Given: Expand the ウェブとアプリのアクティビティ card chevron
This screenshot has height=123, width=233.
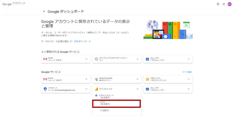Looking at the screenshot, I should [138, 59].
